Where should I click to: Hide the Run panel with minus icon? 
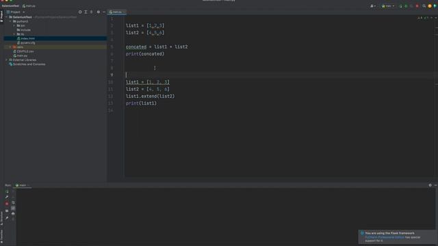coord(435,185)
